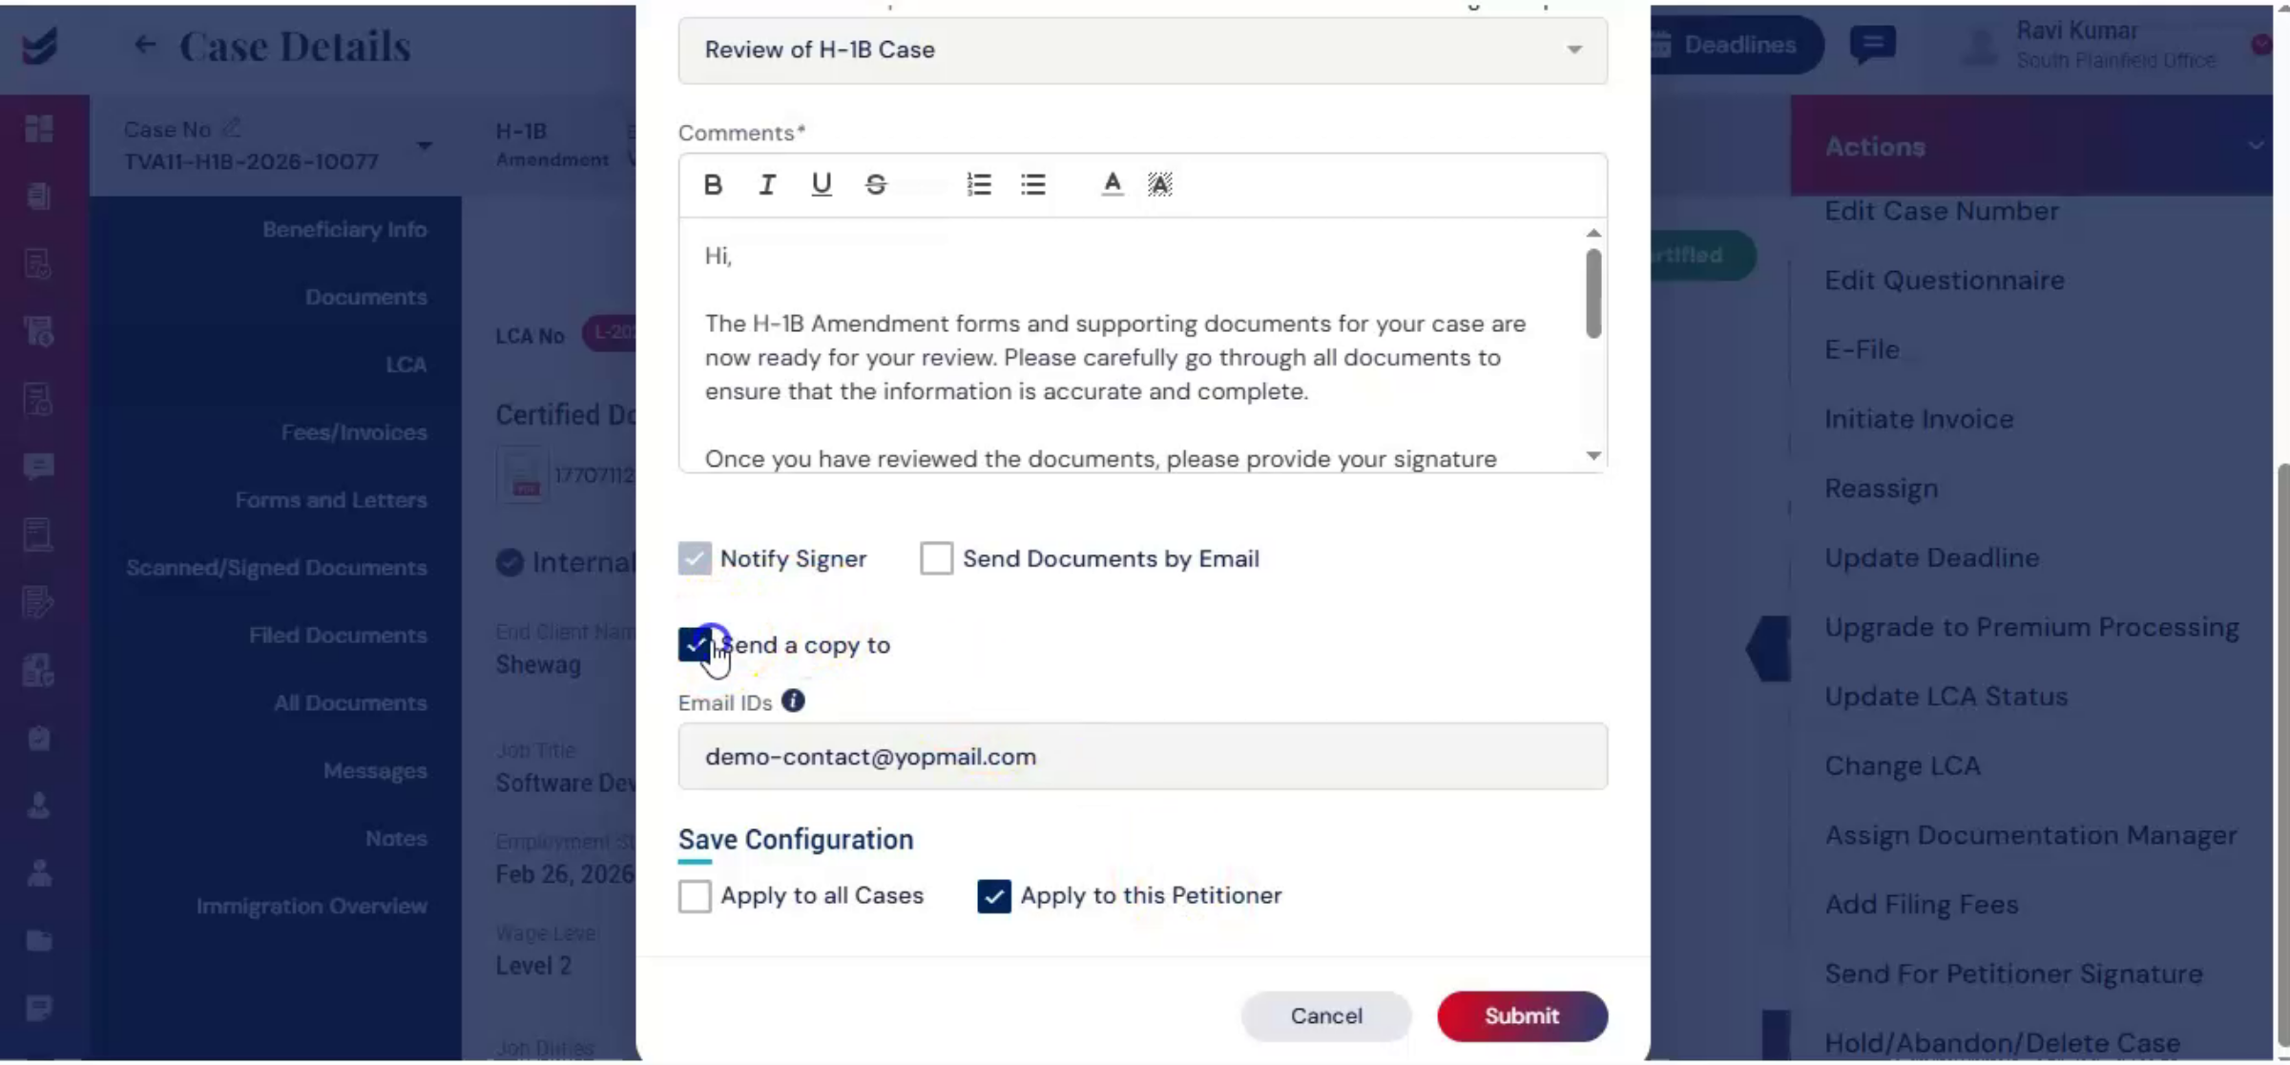Viewport: 2290px width, 1065px height.
Task: Toggle Underline formatting in comments toolbar
Action: pyautogui.click(x=821, y=184)
